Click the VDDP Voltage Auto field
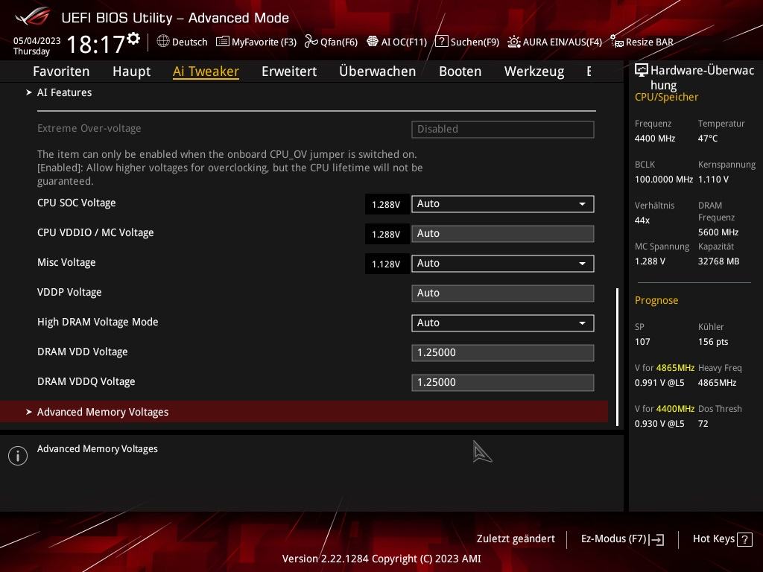763x572 pixels. [503, 293]
